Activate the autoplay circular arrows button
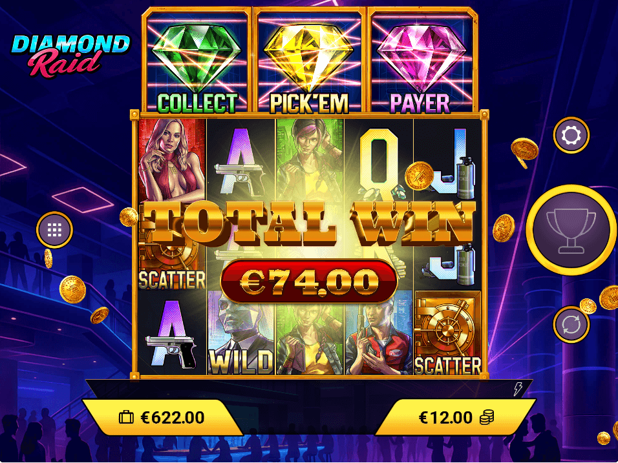This screenshot has height=463, width=618. tap(571, 325)
